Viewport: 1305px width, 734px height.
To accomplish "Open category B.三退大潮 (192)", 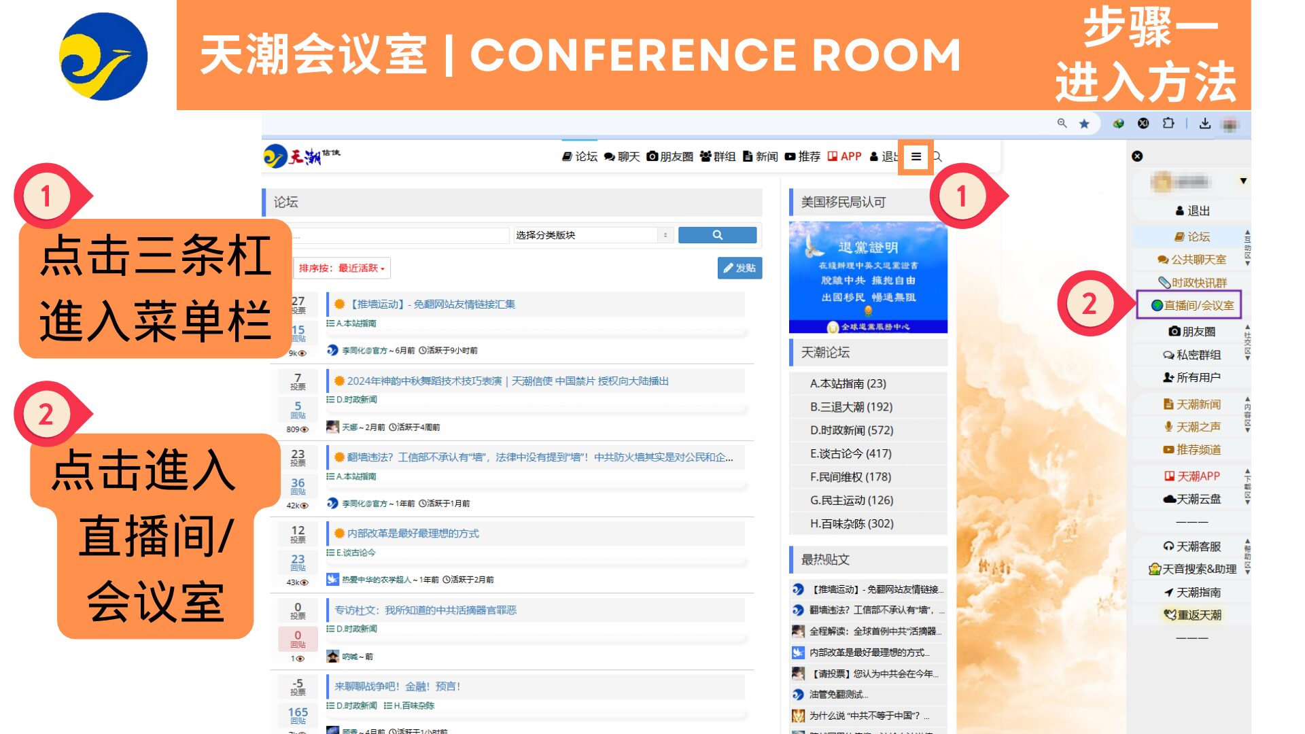I will tap(851, 407).
